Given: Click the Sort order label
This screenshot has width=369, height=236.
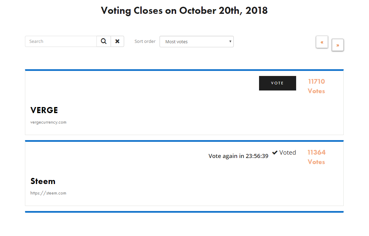Looking at the screenshot, I should click(145, 41).
